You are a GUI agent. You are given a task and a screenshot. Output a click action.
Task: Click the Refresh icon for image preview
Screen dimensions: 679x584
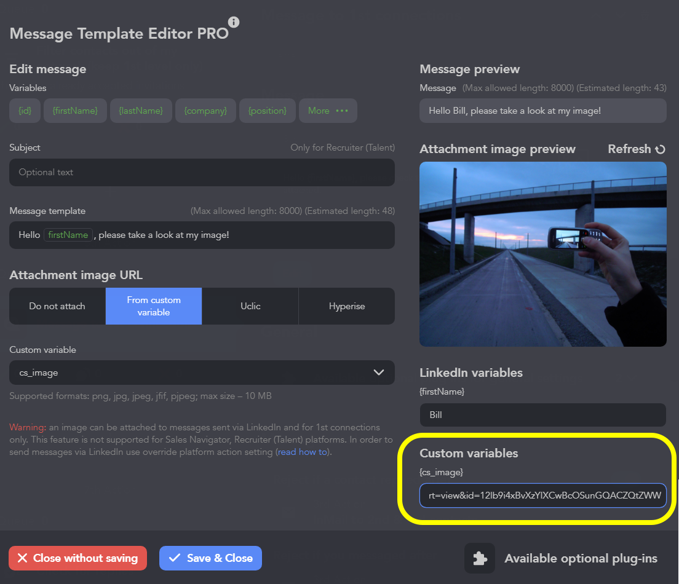click(660, 149)
